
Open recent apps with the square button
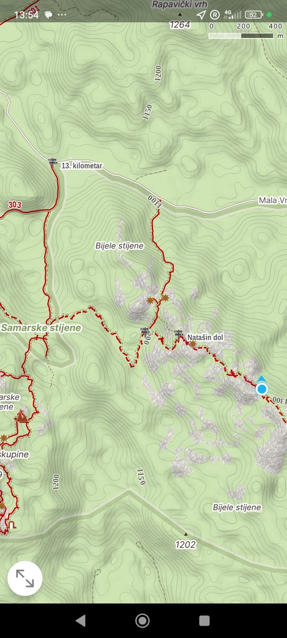click(x=204, y=621)
